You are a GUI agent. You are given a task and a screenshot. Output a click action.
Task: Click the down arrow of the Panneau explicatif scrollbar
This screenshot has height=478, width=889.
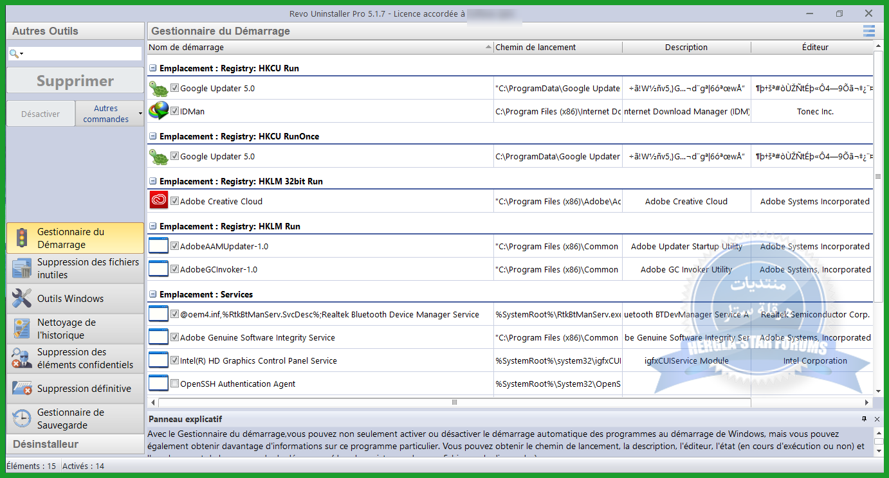click(878, 452)
